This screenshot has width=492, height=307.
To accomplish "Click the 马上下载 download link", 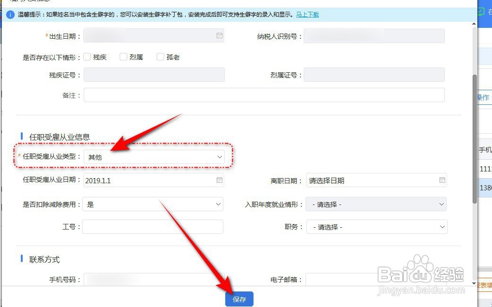I will [x=307, y=15].
